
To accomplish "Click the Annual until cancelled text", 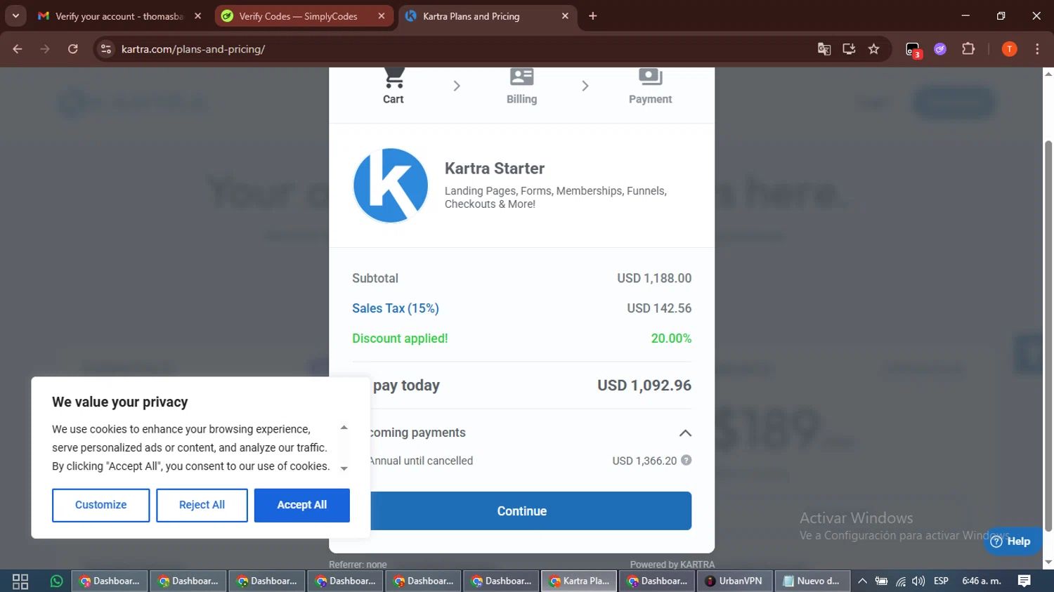I will pos(421,461).
